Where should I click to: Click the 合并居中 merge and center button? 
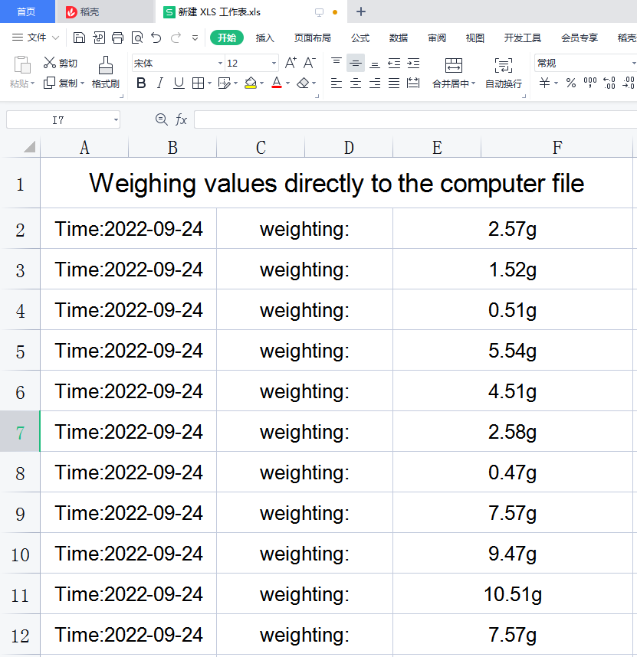click(x=453, y=73)
